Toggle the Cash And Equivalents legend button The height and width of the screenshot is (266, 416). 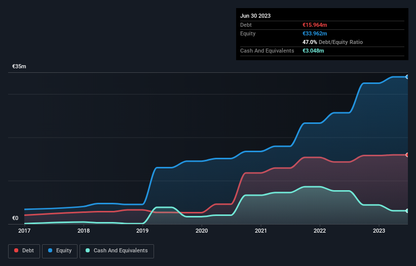tap(117, 251)
